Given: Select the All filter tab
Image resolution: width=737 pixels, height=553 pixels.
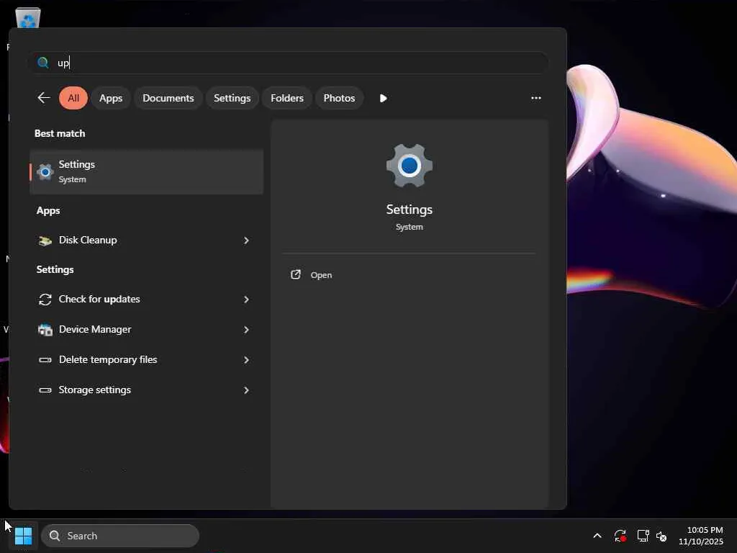Looking at the screenshot, I should click(73, 98).
